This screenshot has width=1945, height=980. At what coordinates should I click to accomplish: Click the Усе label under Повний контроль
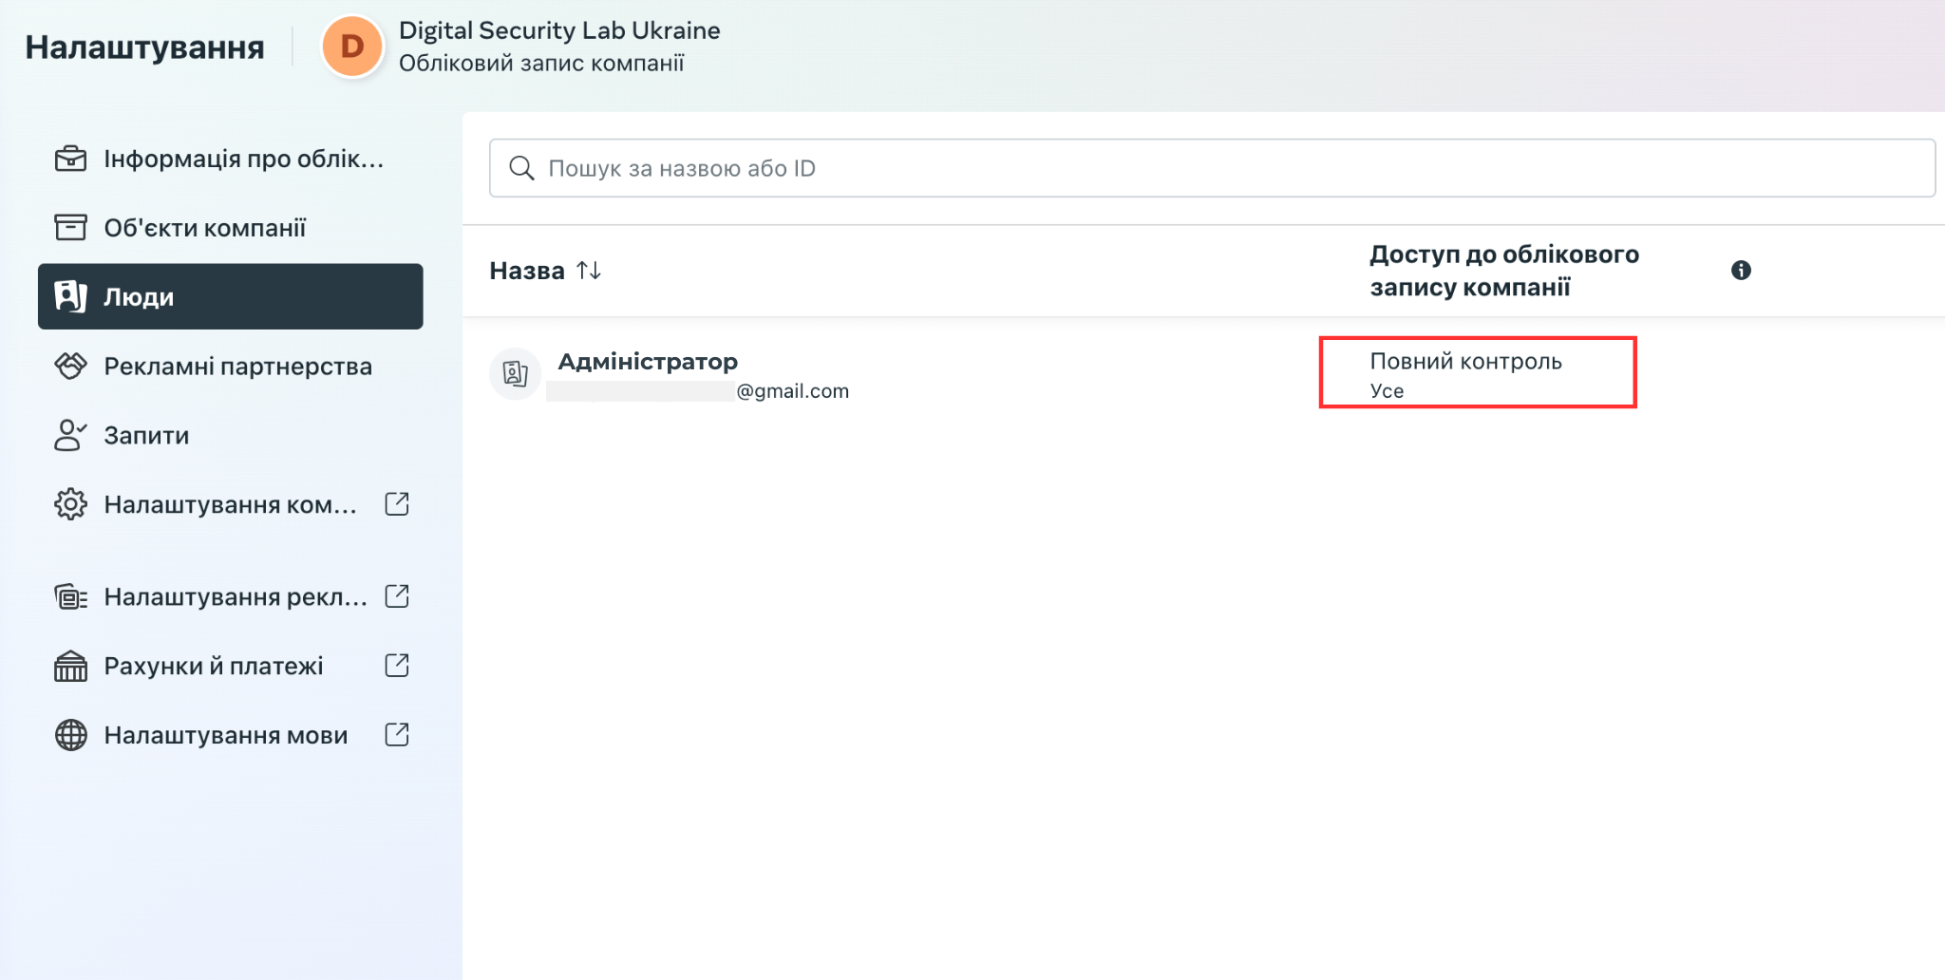[1387, 391]
